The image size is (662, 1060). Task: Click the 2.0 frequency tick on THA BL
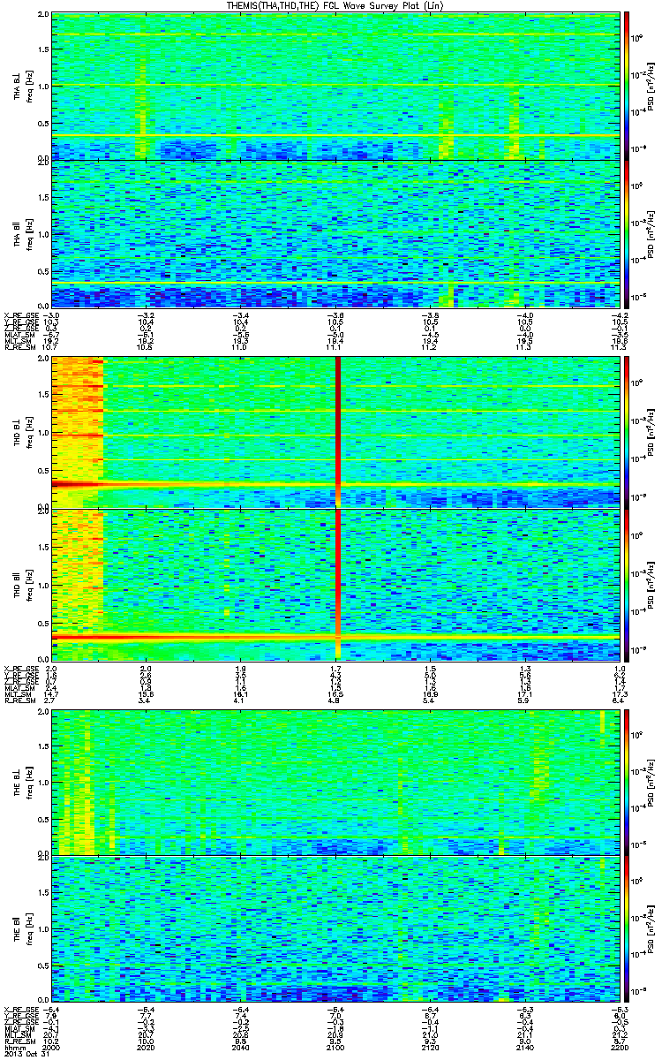coord(42,15)
